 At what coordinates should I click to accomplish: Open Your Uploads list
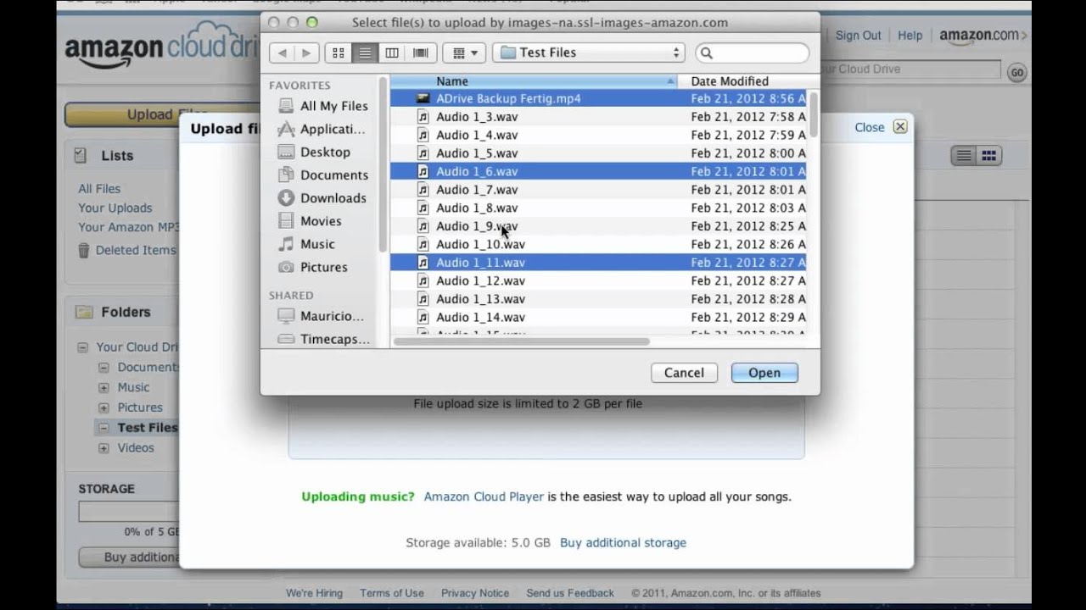coord(115,208)
